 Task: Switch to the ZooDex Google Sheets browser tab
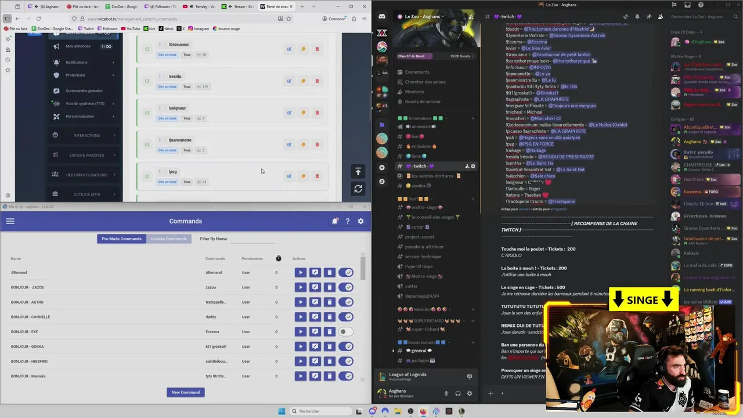(122, 6)
